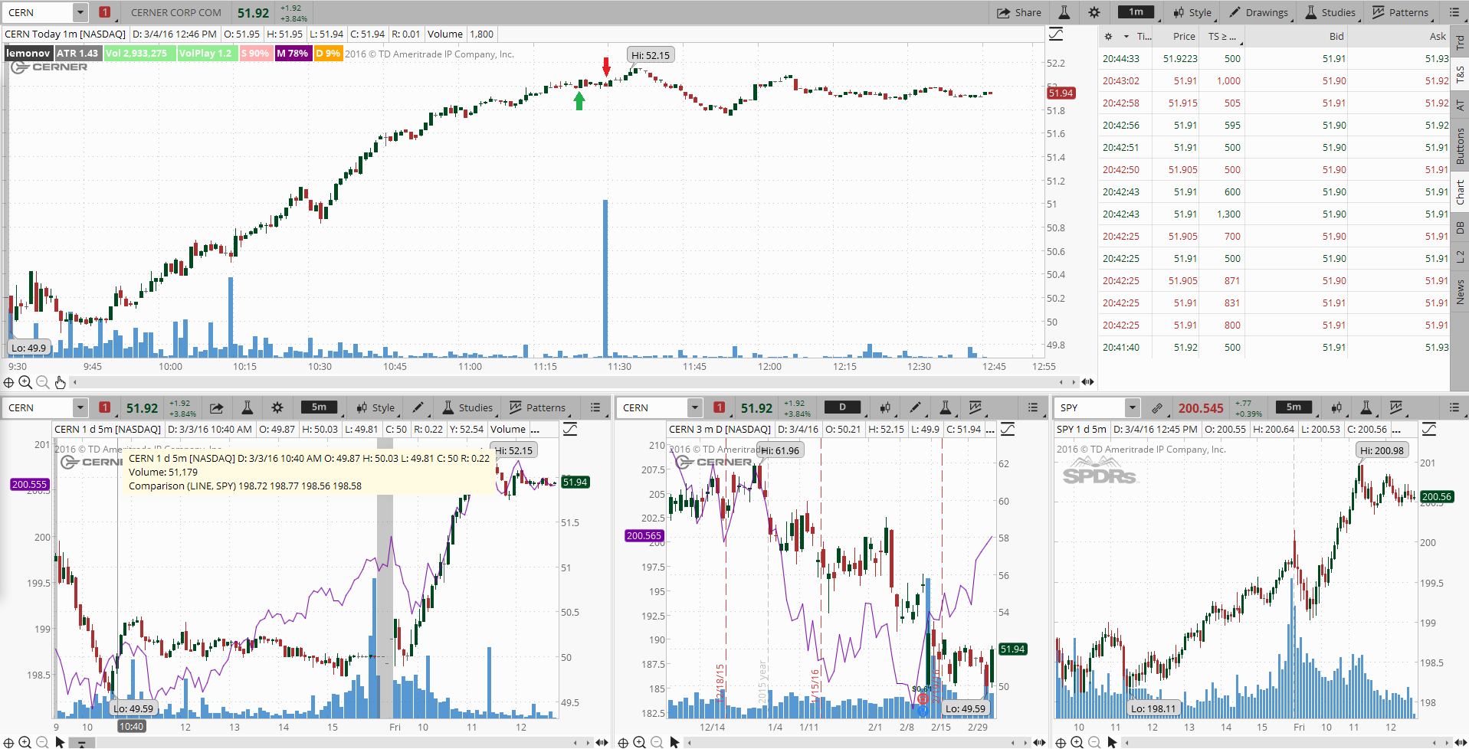Share the bottom-left CERN 5m chart
This screenshot has height=749, width=1469.
(217, 408)
